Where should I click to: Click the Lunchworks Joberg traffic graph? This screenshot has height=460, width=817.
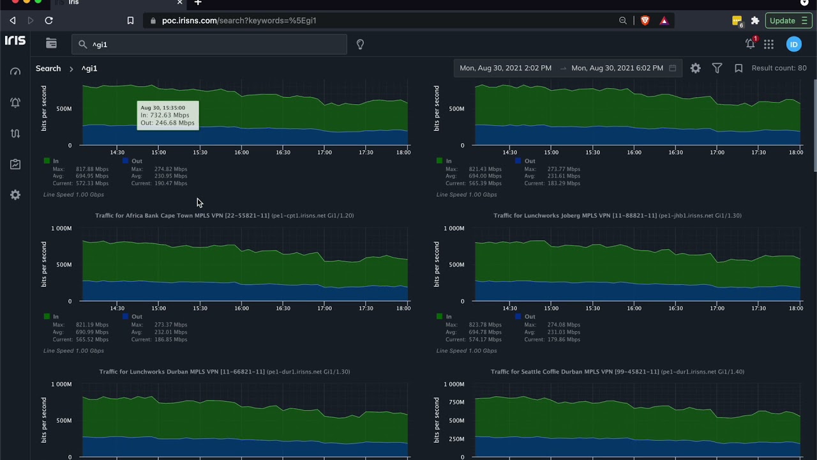point(638,264)
